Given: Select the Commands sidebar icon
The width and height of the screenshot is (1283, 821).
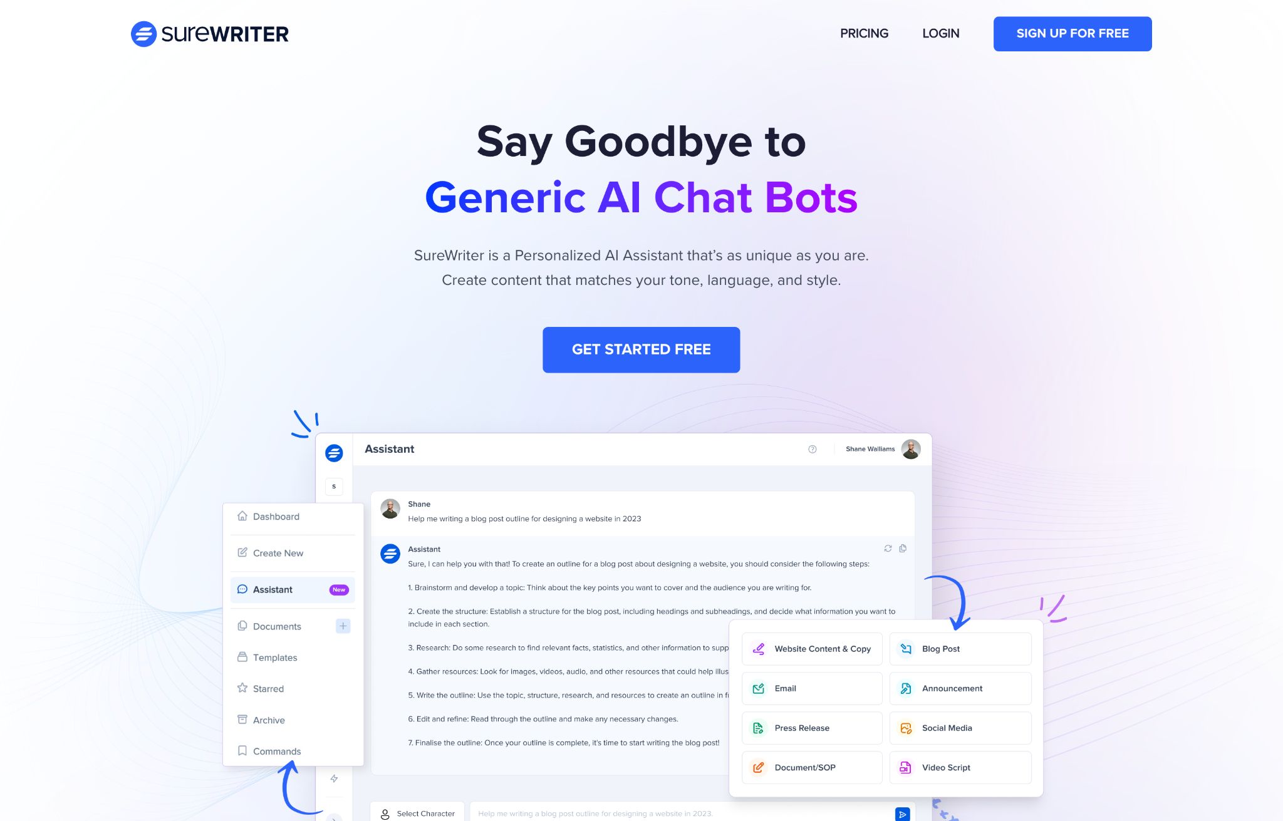Looking at the screenshot, I should [x=242, y=751].
